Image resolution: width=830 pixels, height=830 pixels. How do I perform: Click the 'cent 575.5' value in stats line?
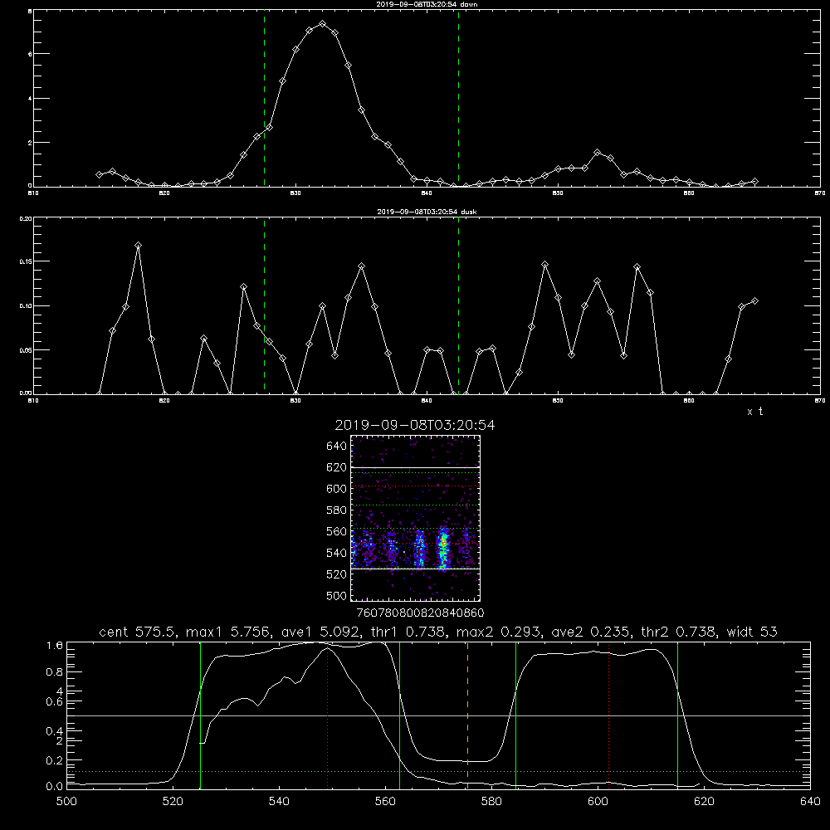click(x=139, y=632)
